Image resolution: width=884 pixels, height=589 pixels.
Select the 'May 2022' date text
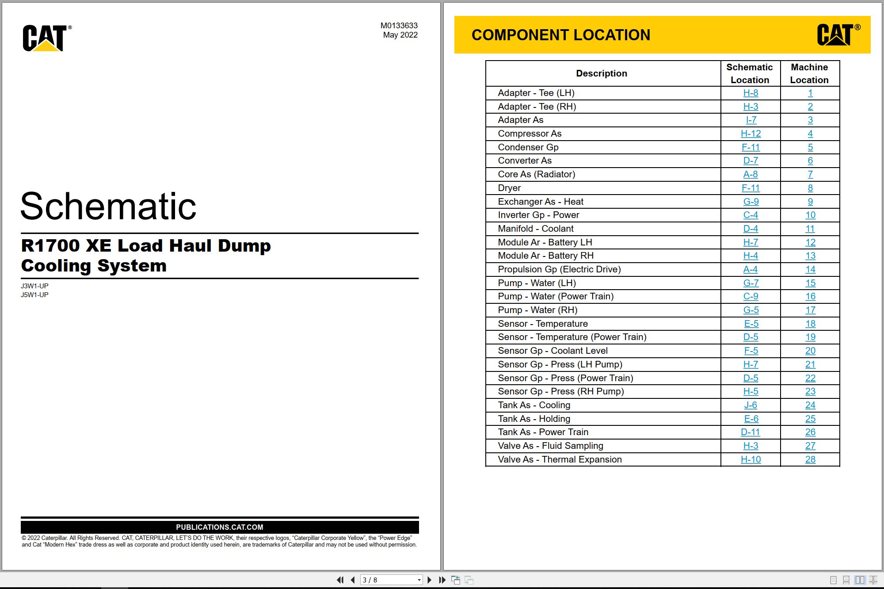pos(400,35)
